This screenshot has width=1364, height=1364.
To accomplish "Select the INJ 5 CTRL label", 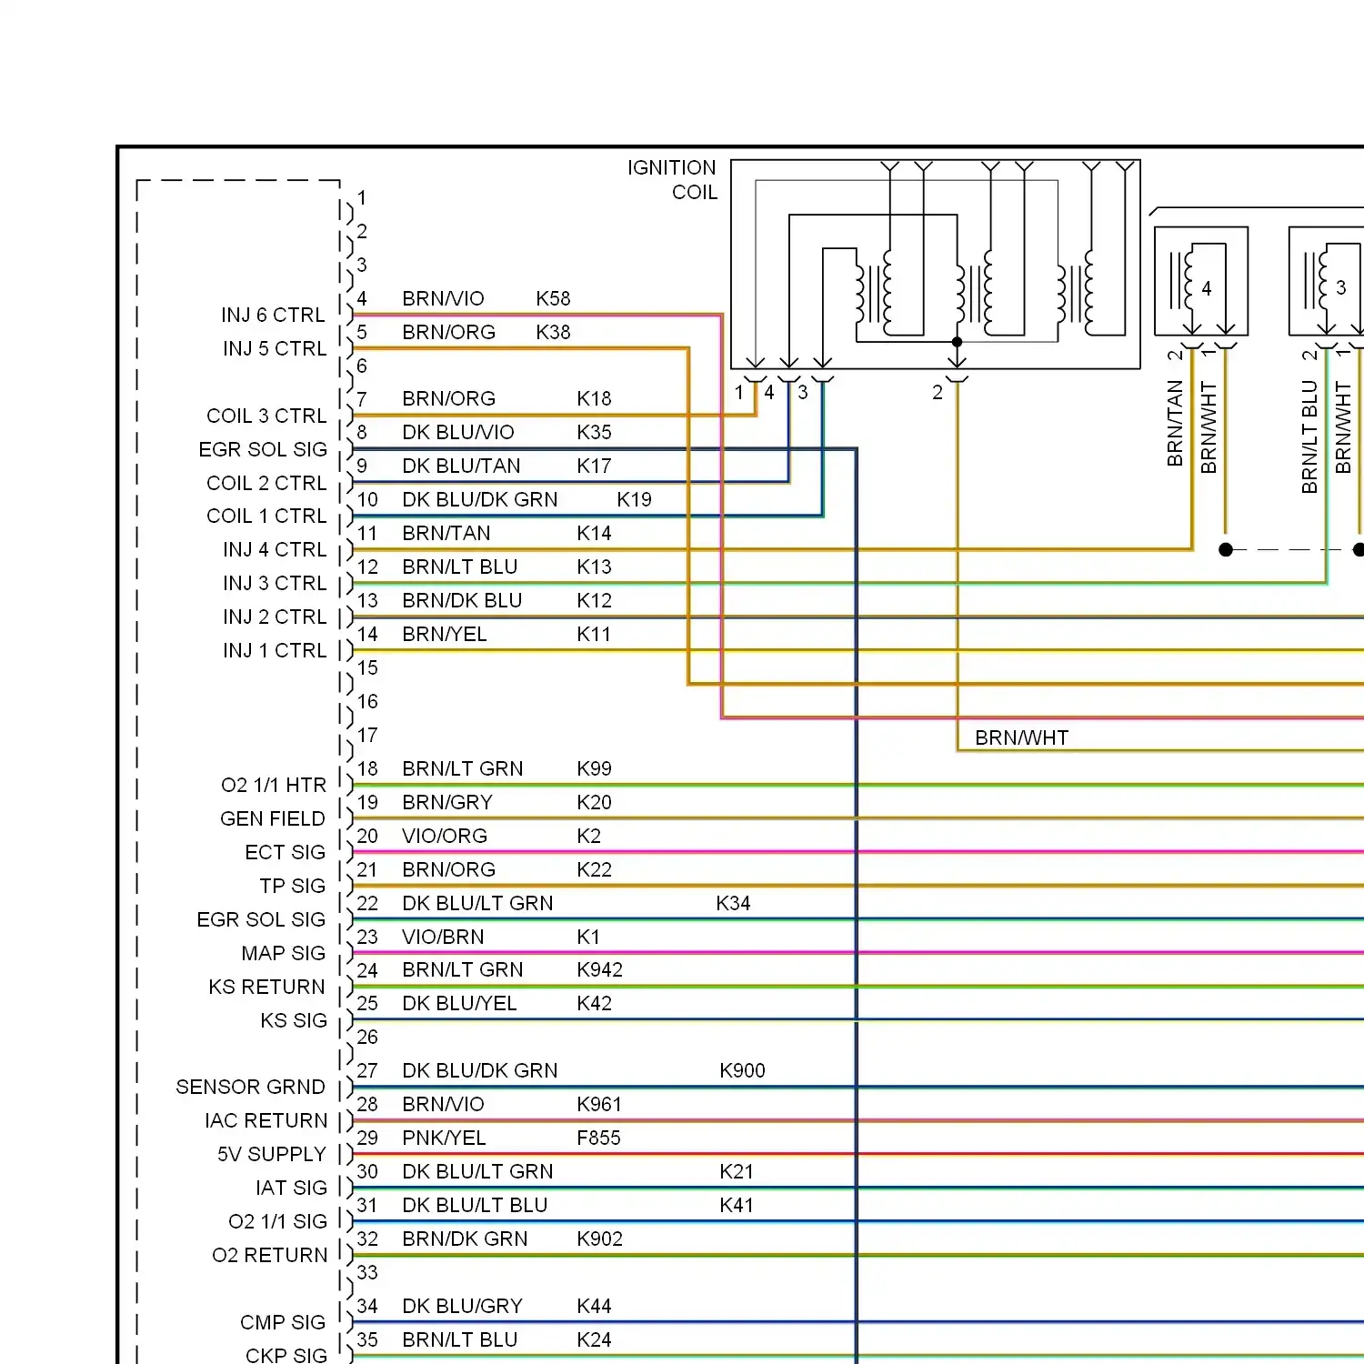I will coord(275,348).
